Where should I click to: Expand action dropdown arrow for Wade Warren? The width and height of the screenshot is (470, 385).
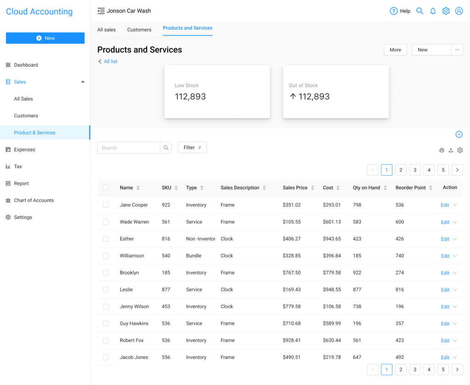(x=455, y=222)
